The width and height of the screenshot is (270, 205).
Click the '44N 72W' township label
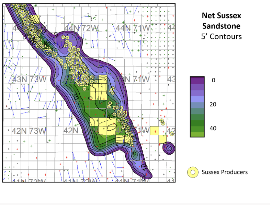pos(81,28)
